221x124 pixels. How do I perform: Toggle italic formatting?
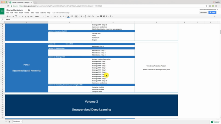(58, 16)
